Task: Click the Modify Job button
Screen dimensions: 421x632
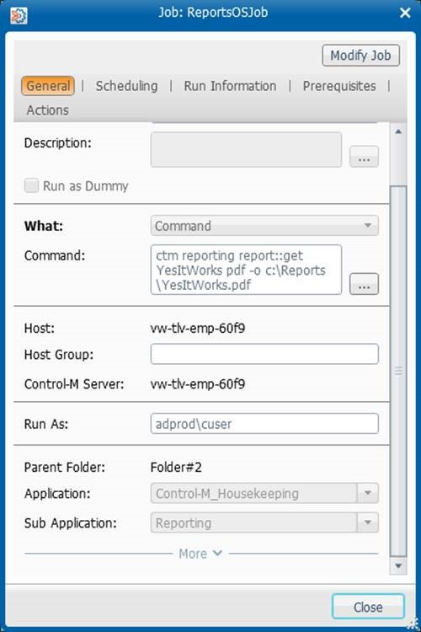Action: point(360,56)
